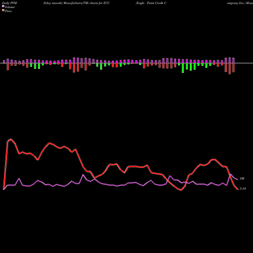Click the MunafaSutra charts for ECC heading

click(x=76, y=3)
